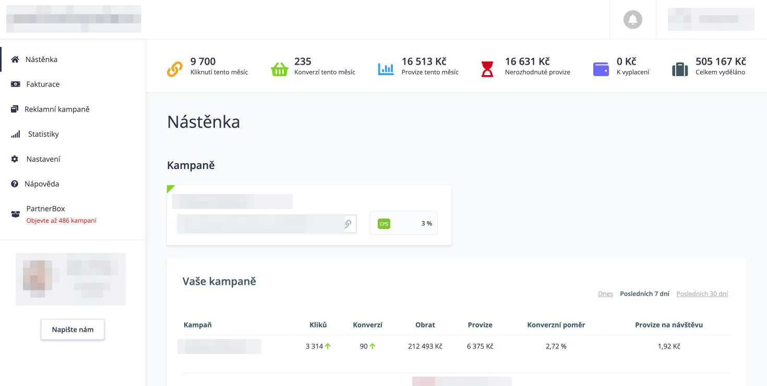Screen dimensions: 767x386
Task: Switch period to Posledních 30 dní
Action: pos(702,294)
